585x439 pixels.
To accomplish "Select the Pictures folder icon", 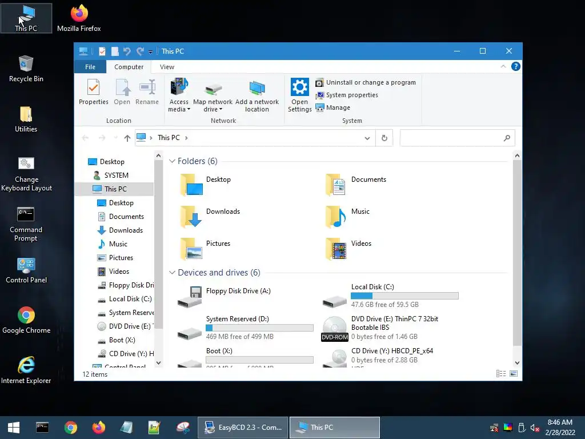I will tap(191, 249).
